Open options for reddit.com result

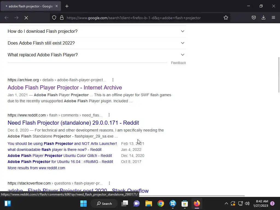pyautogui.click(x=109, y=115)
